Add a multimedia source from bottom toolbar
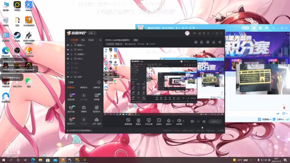Screen dimensions: 290x163 (x=159, y=122)
